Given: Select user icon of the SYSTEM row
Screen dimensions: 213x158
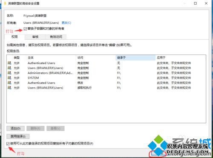Looking at the screenshot, I should point(9,78).
